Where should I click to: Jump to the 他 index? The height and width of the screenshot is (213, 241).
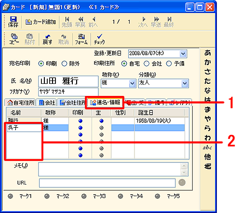(208, 157)
